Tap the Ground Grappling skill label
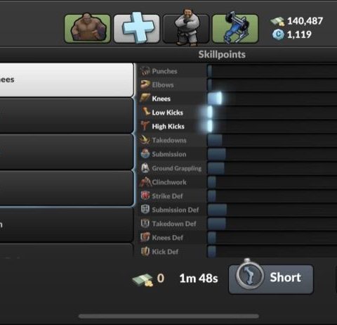 pos(177,168)
